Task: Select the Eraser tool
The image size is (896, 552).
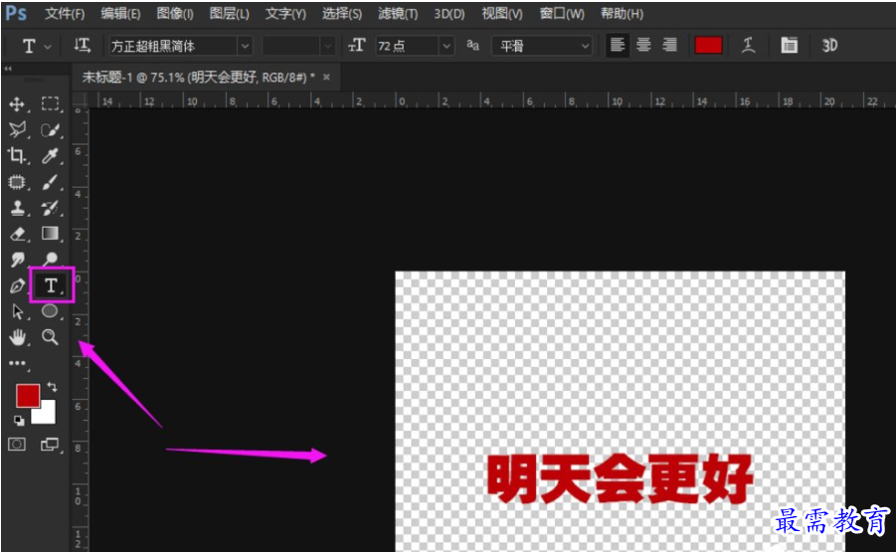Action: (17, 234)
